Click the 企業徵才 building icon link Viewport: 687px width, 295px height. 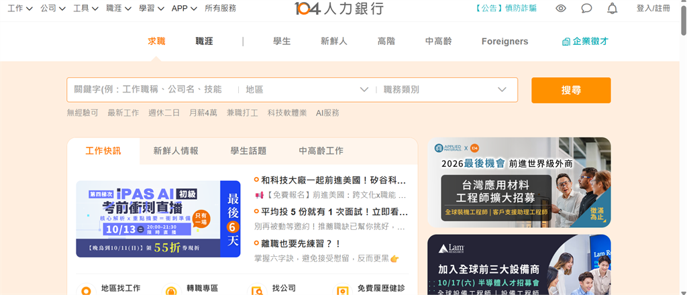(585, 41)
